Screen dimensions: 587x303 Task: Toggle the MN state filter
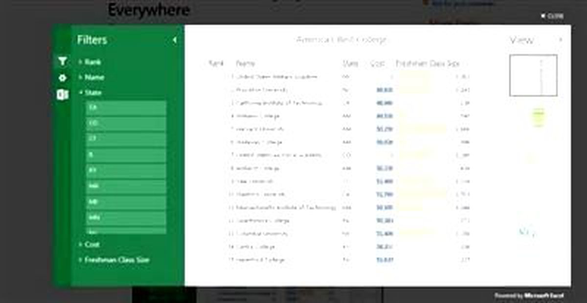126,218
